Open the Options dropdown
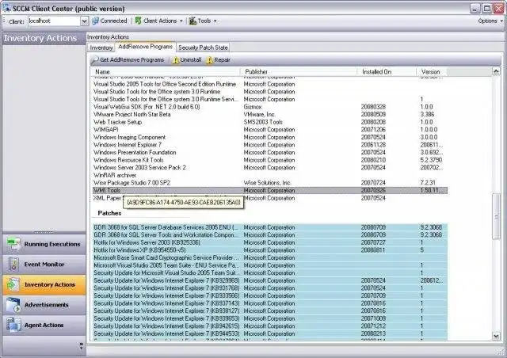 coord(490,21)
